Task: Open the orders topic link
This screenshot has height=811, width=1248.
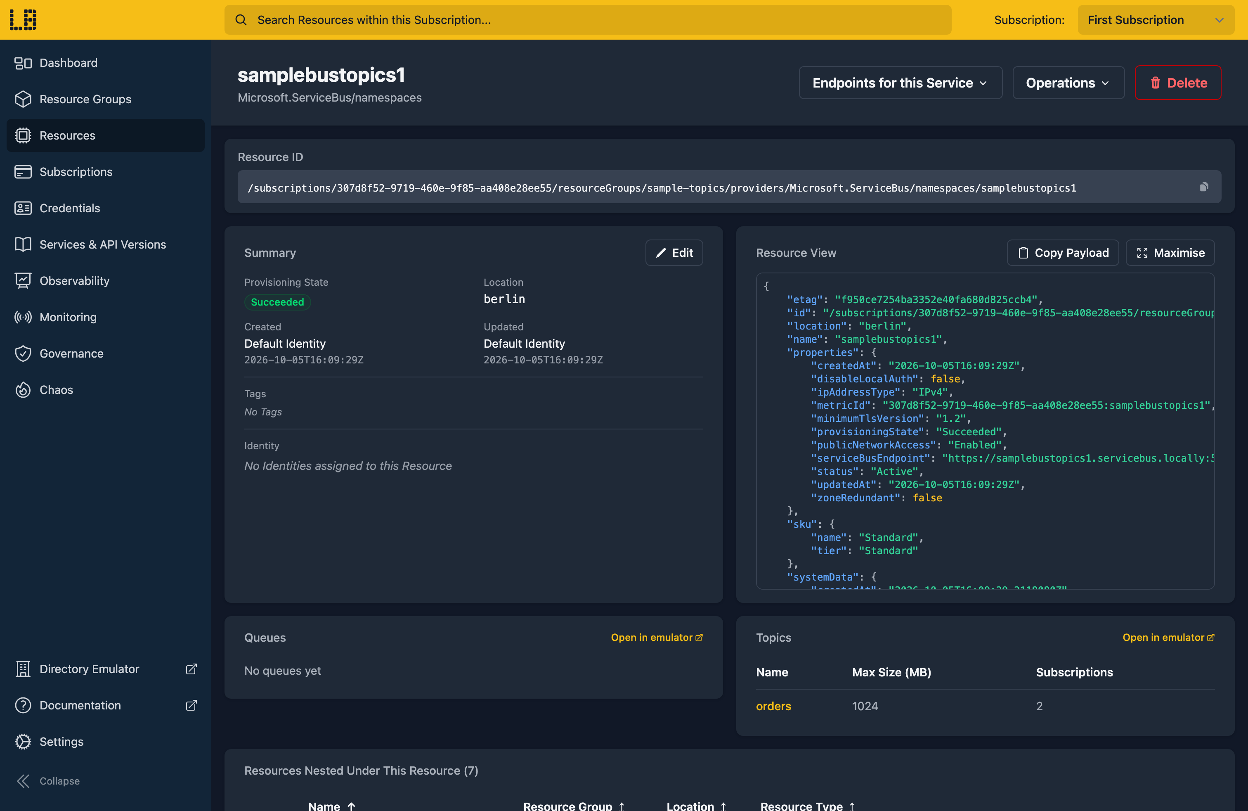Action: click(x=773, y=706)
